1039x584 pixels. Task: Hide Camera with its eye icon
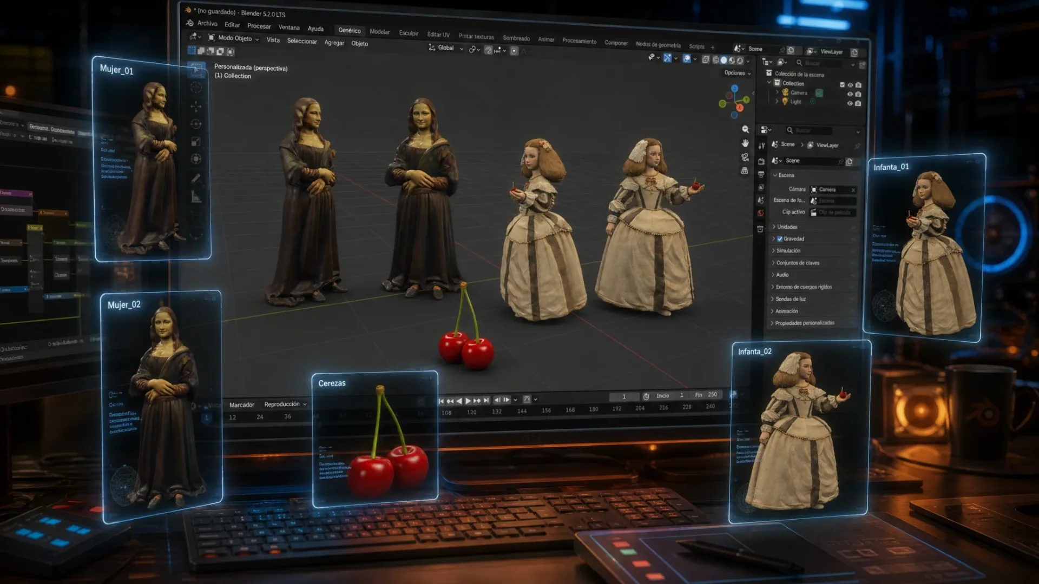850,94
